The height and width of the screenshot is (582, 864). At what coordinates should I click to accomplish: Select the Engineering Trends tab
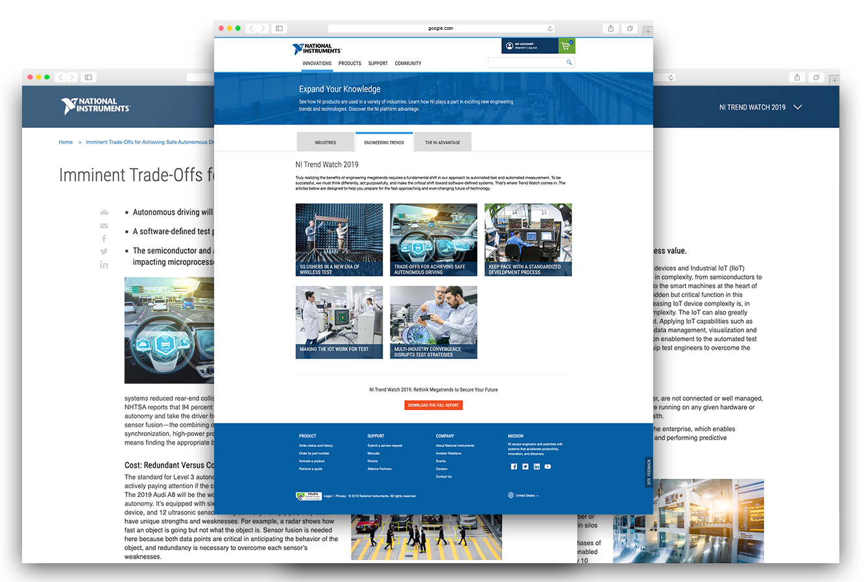click(x=384, y=142)
